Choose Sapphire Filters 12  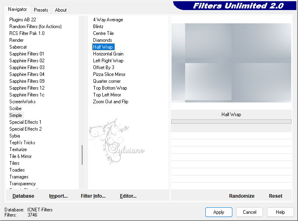(27, 88)
